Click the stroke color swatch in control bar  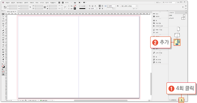75,8
